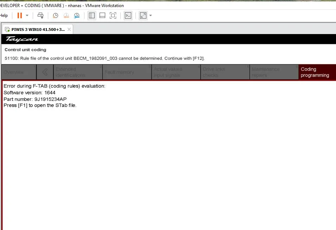The image size is (336, 230).
Task: Pause the virtual machine with the orange icon
Action: click(20, 15)
